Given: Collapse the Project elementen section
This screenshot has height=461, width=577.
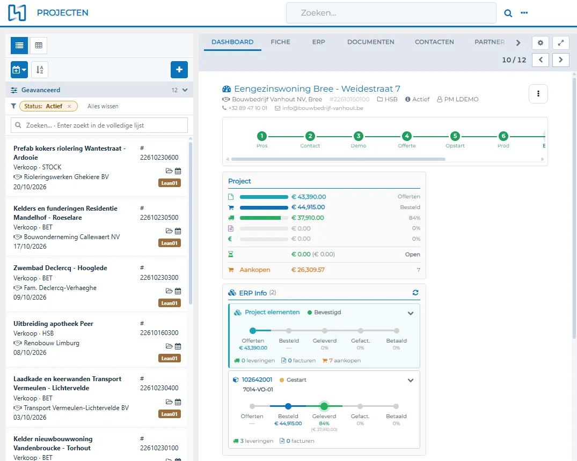Looking at the screenshot, I should click(411, 313).
